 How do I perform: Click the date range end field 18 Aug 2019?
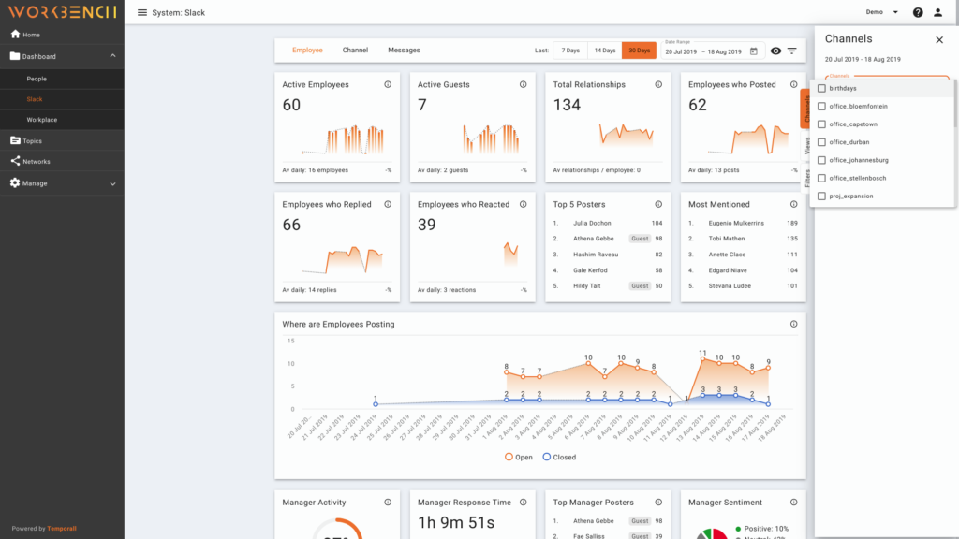click(724, 52)
